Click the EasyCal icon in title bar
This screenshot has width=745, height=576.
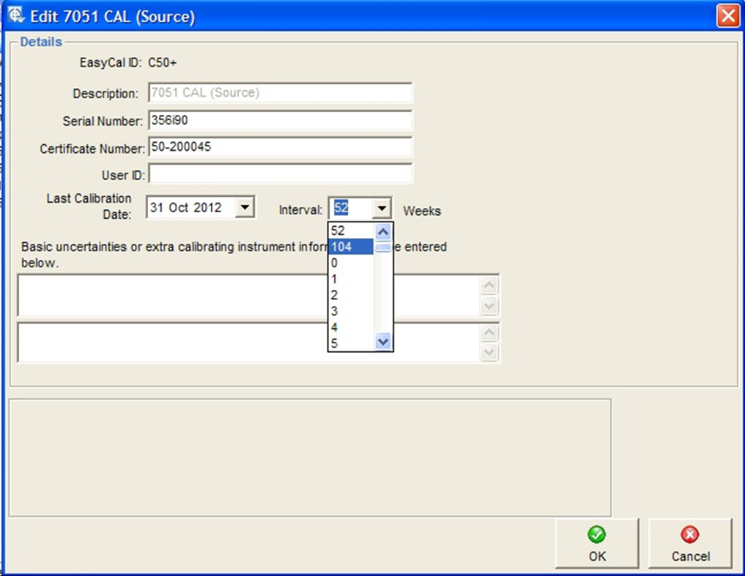pos(15,15)
